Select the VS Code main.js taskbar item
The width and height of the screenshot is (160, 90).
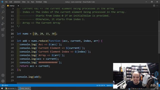click(24, 88)
